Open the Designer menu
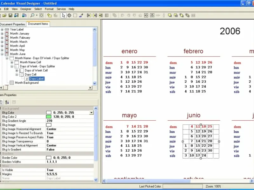 click(x=26, y=9)
